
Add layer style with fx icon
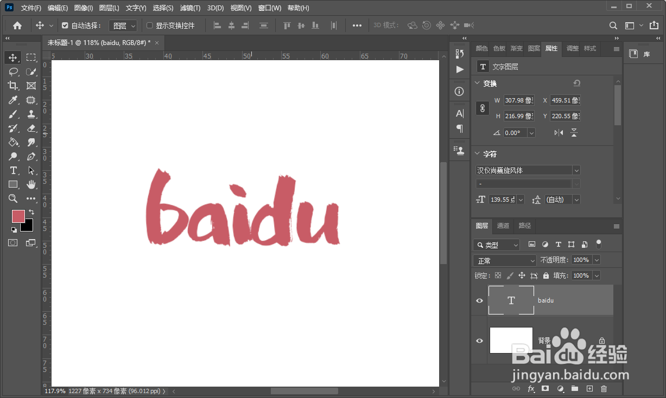pyautogui.click(x=531, y=389)
